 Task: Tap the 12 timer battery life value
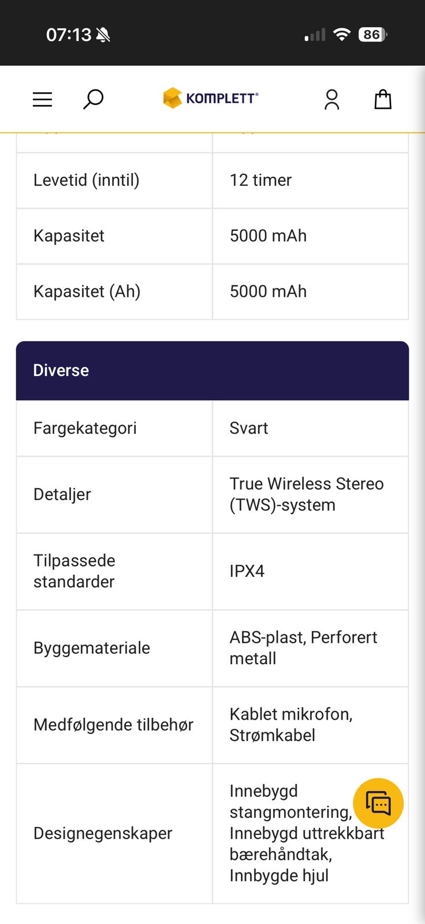[x=260, y=180]
